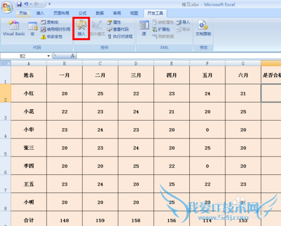Open the 插入 controls gallery in 控件 group
The image size is (281, 226).
click(x=81, y=28)
